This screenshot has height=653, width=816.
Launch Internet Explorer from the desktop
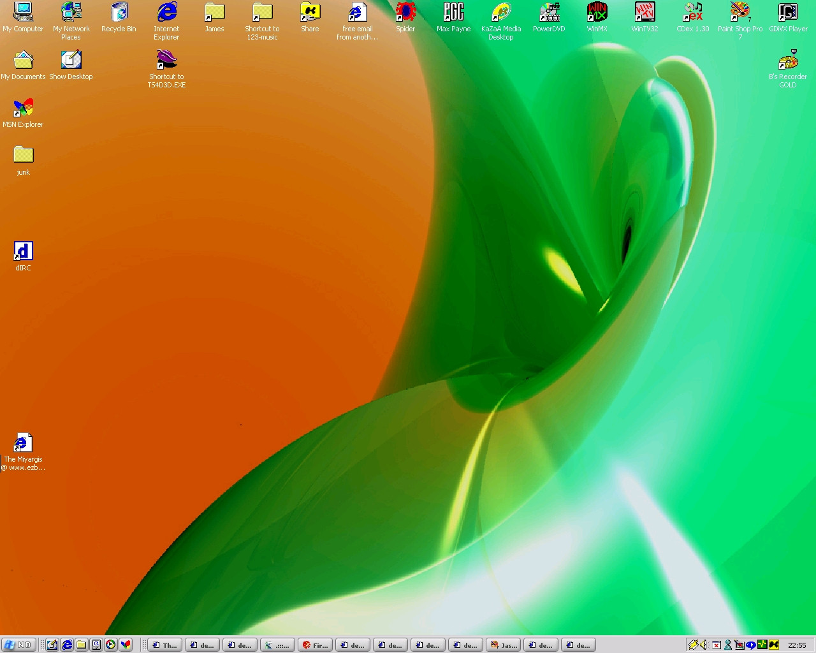click(x=166, y=21)
